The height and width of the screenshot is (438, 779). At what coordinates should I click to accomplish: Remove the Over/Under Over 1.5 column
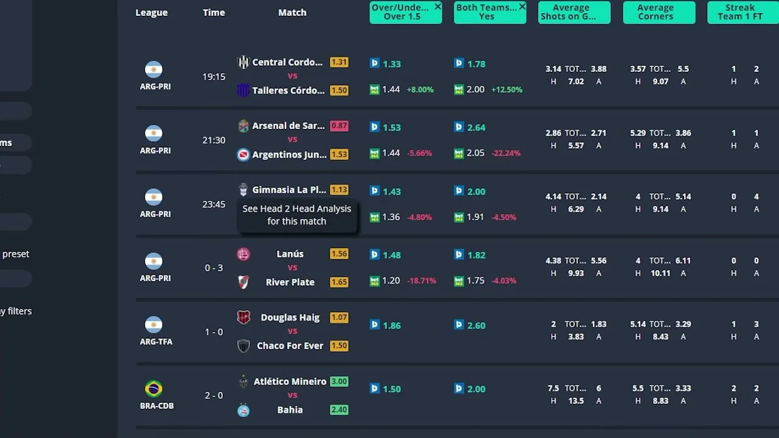[437, 7]
